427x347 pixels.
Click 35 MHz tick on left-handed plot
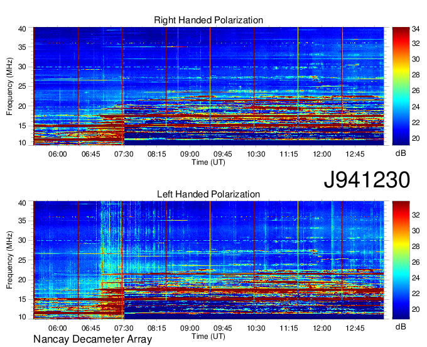coord(23,221)
